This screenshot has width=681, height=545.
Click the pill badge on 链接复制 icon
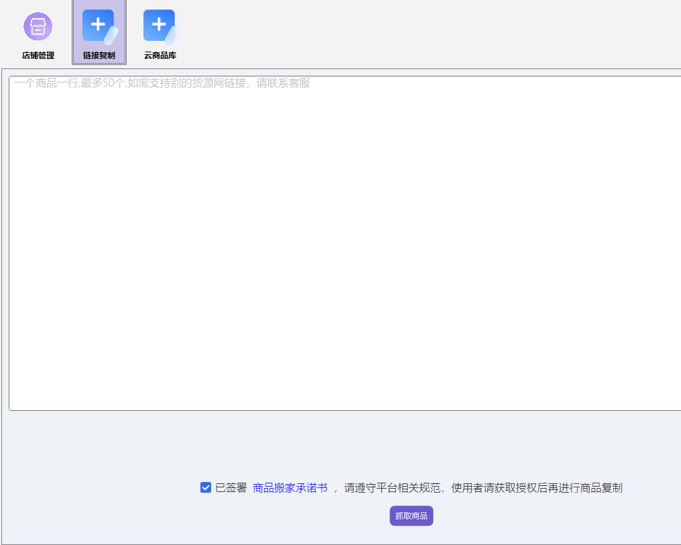[111, 36]
